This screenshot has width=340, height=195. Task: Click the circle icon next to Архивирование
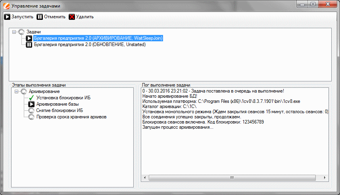(x=24, y=91)
